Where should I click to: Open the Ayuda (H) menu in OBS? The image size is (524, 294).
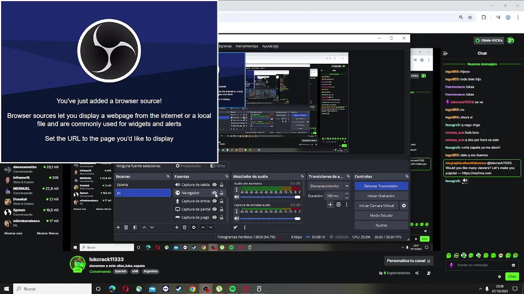[x=270, y=46]
